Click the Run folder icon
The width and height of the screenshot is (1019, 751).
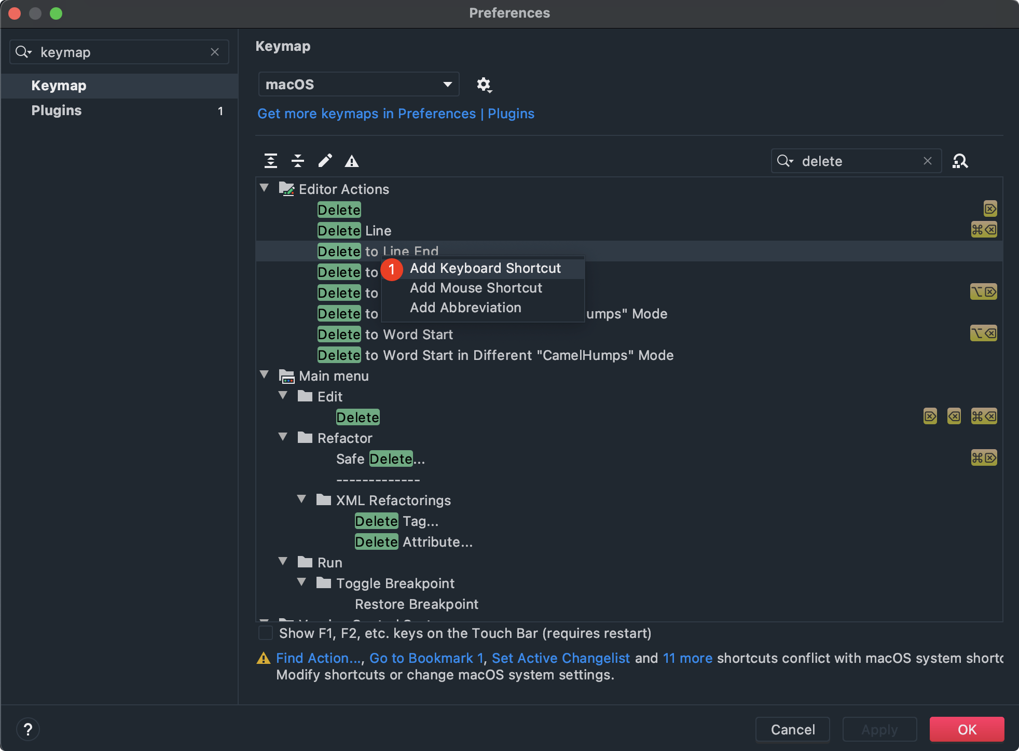tap(305, 562)
